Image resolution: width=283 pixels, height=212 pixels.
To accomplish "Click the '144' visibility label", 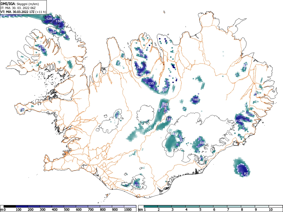I will coord(53,32).
